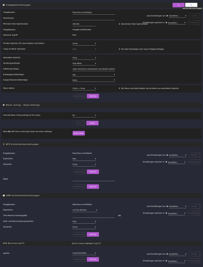This screenshot has width=203, height=267.
Task: Open the Copy-on-Write dropdown showing Auto
Action: click(84, 49)
